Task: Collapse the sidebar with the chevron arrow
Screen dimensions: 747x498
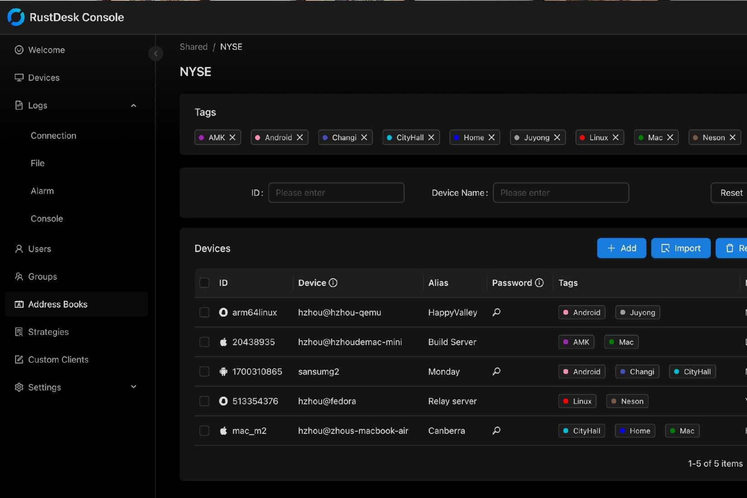Action: tap(155, 53)
